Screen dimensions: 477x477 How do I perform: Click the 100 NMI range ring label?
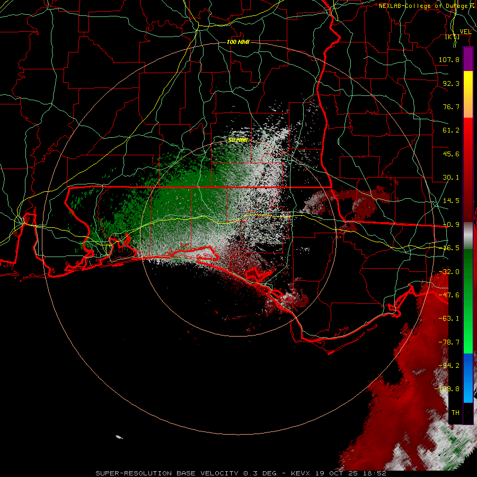(238, 42)
